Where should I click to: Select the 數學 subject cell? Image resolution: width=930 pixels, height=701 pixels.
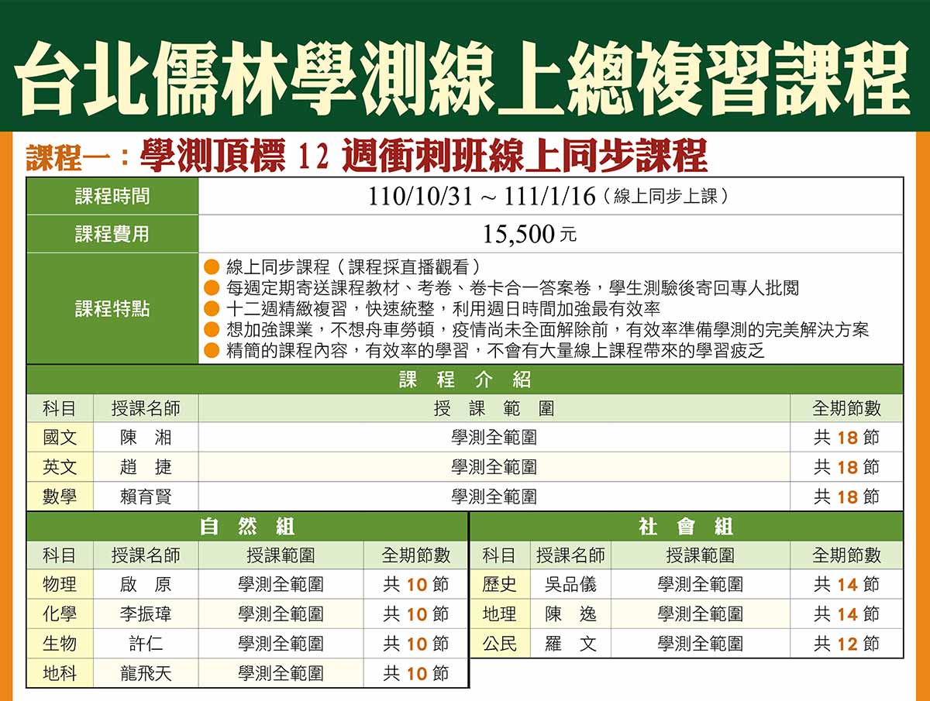pos(60,497)
